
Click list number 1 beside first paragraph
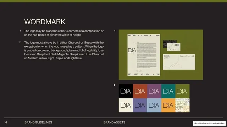[x=20, y=31]
